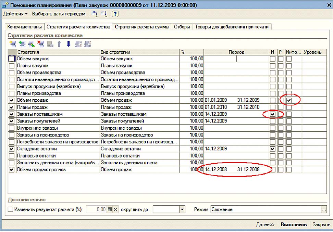Click the window icon in title bar
Image resolution: width=333 pixels, height=232 pixels.
click(5, 5)
